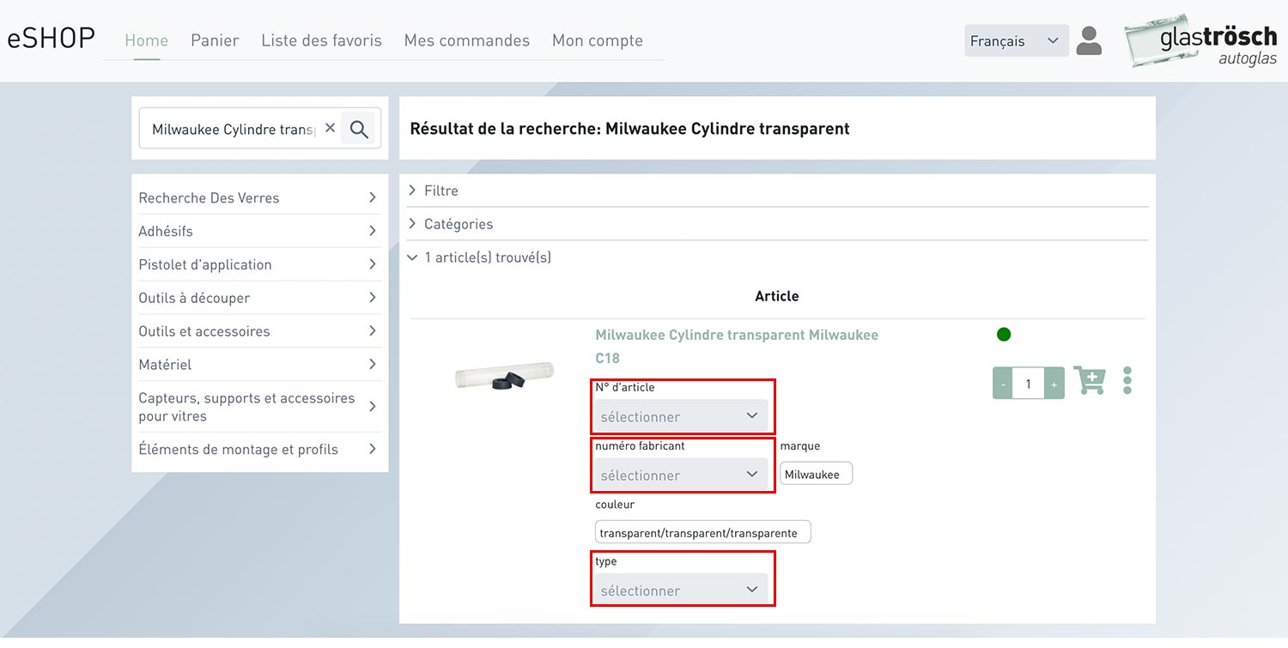Click the marque field Milwaukee
This screenshot has width=1288, height=648.
click(816, 474)
